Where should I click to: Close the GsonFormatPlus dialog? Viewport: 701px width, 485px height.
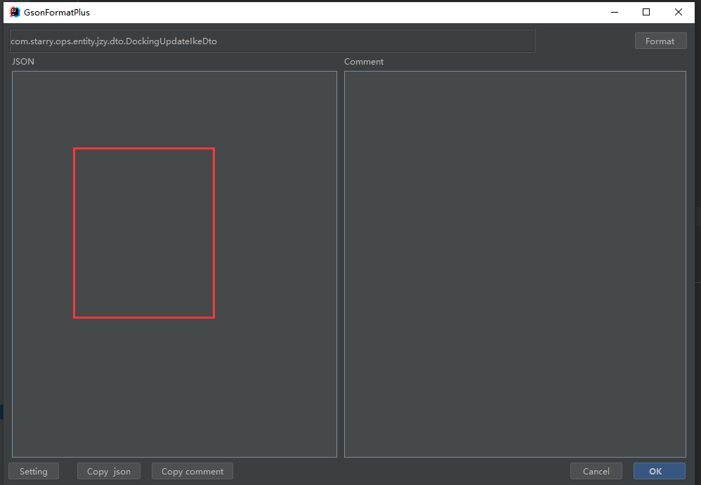click(x=679, y=12)
